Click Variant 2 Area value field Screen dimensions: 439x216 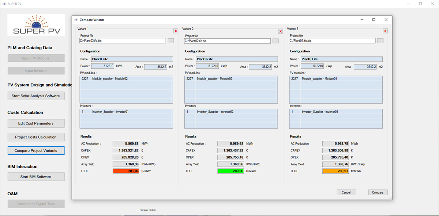click(261, 67)
